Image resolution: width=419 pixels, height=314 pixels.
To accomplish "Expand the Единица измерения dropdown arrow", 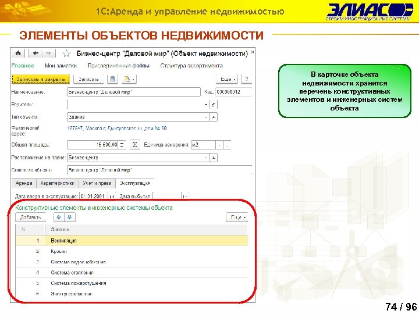I will coord(219,145).
